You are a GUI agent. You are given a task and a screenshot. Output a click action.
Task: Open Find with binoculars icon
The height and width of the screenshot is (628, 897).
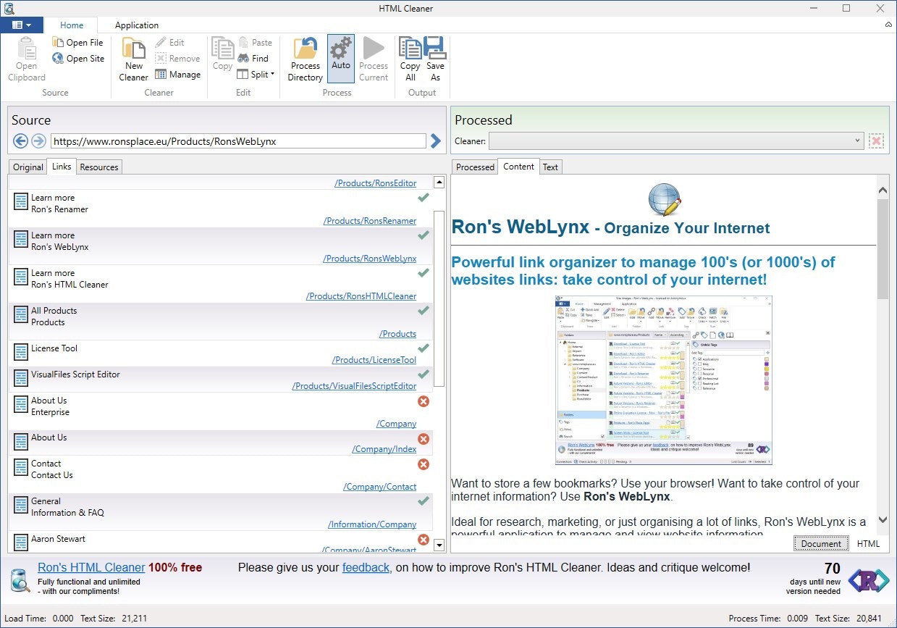click(253, 59)
